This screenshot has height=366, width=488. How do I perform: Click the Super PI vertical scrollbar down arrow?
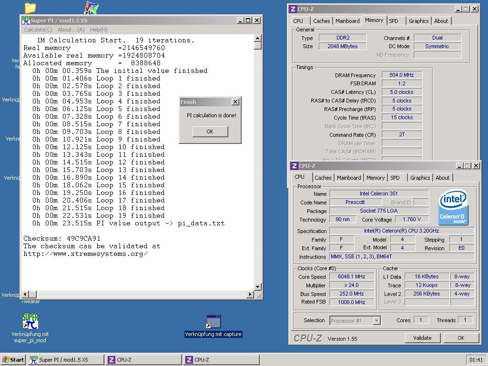pyautogui.click(x=258, y=286)
